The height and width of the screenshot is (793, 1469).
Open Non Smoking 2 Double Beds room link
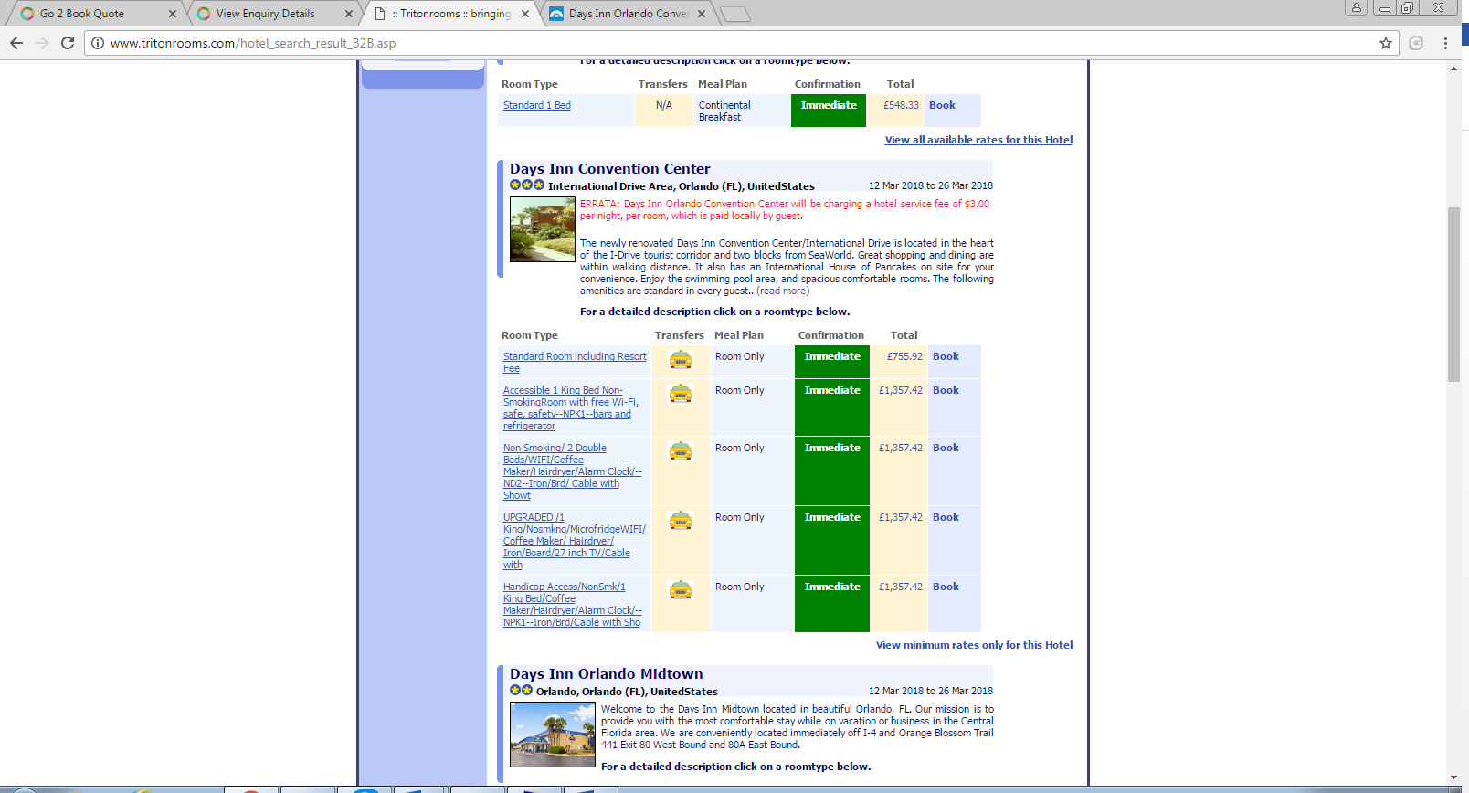pyautogui.click(x=573, y=471)
